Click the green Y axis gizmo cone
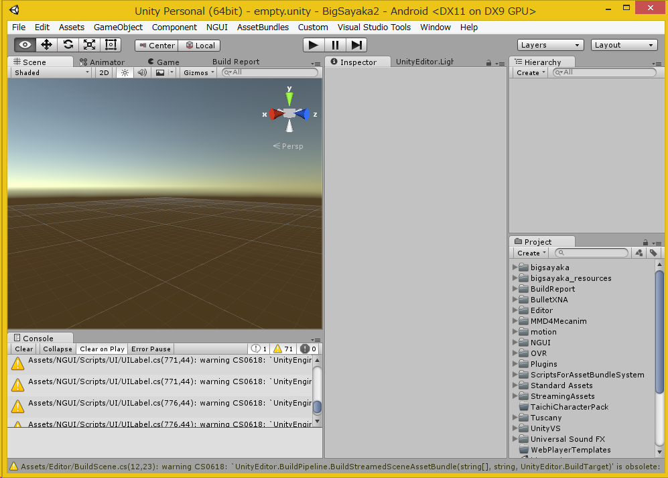 coord(289,99)
